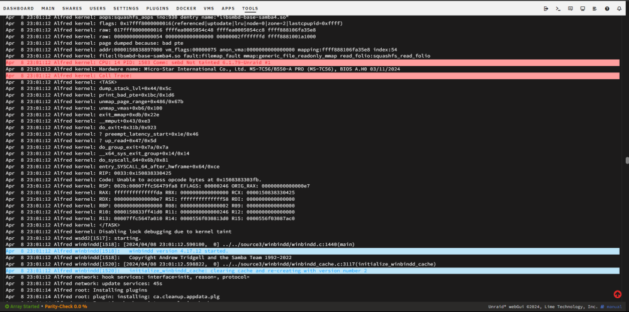Image resolution: width=629 pixels, height=312 pixels.
Task: Open the Users menu item
Action: click(x=97, y=8)
